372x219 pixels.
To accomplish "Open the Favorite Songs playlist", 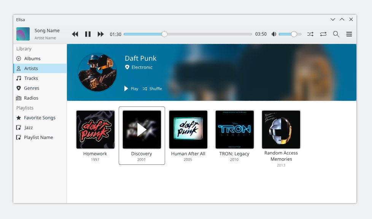I will pyautogui.click(x=40, y=118).
